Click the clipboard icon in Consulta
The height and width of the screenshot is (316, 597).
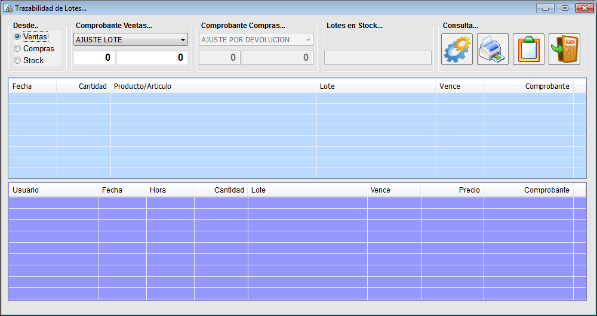pos(528,49)
